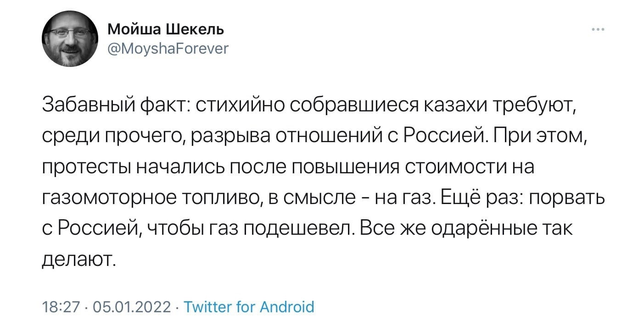Click the 18:27 tweet timestamp

[x=61, y=306]
